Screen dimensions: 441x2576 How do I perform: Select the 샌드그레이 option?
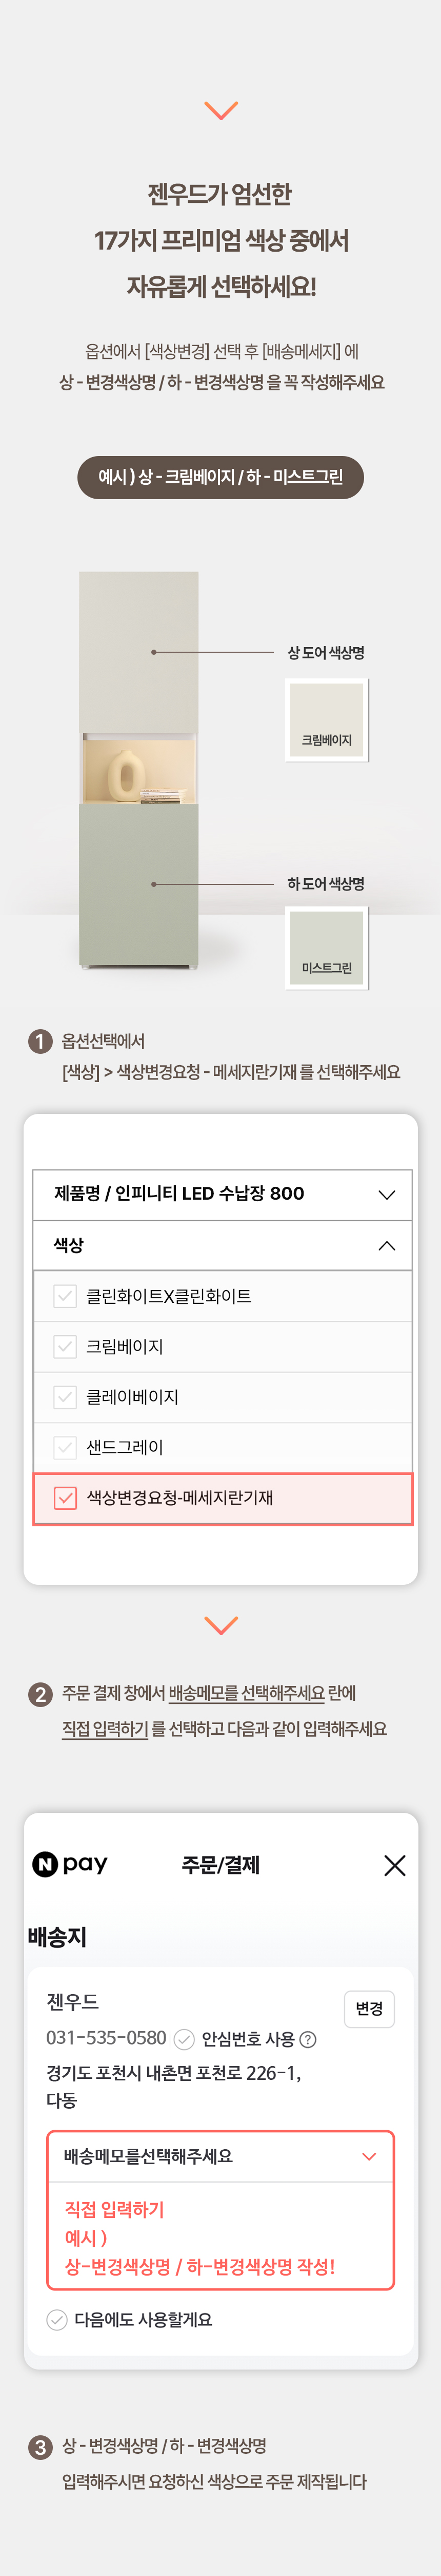click(x=223, y=1447)
